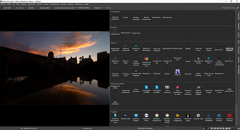Screen dimensions: 240x130
Task: Launch the G'MIC-Qt plugin
Action: click(178, 72)
